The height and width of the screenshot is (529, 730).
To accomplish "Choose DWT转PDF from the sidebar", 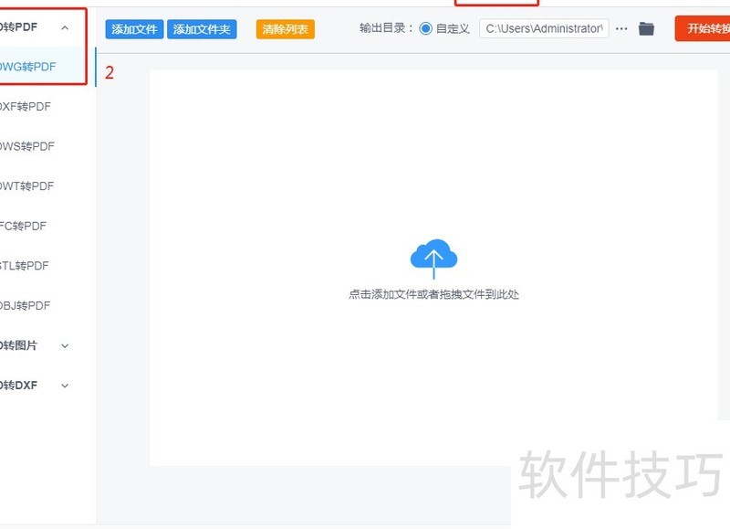I will (x=27, y=185).
